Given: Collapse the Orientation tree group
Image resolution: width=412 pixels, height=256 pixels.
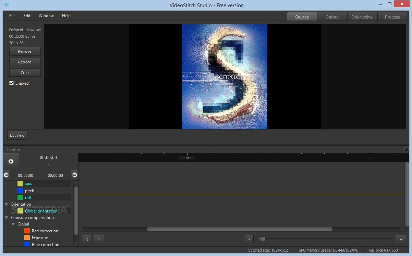Looking at the screenshot, I should click(x=6, y=204).
